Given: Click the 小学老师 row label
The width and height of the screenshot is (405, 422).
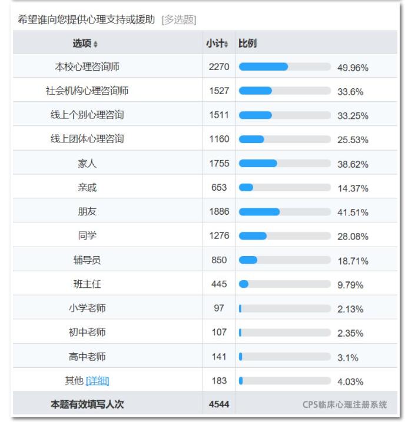Looking at the screenshot, I should (x=87, y=308).
